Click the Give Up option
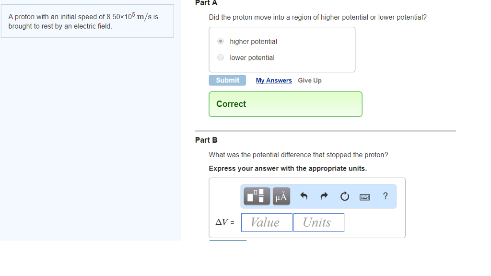The height and width of the screenshot is (276, 491). [309, 80]
